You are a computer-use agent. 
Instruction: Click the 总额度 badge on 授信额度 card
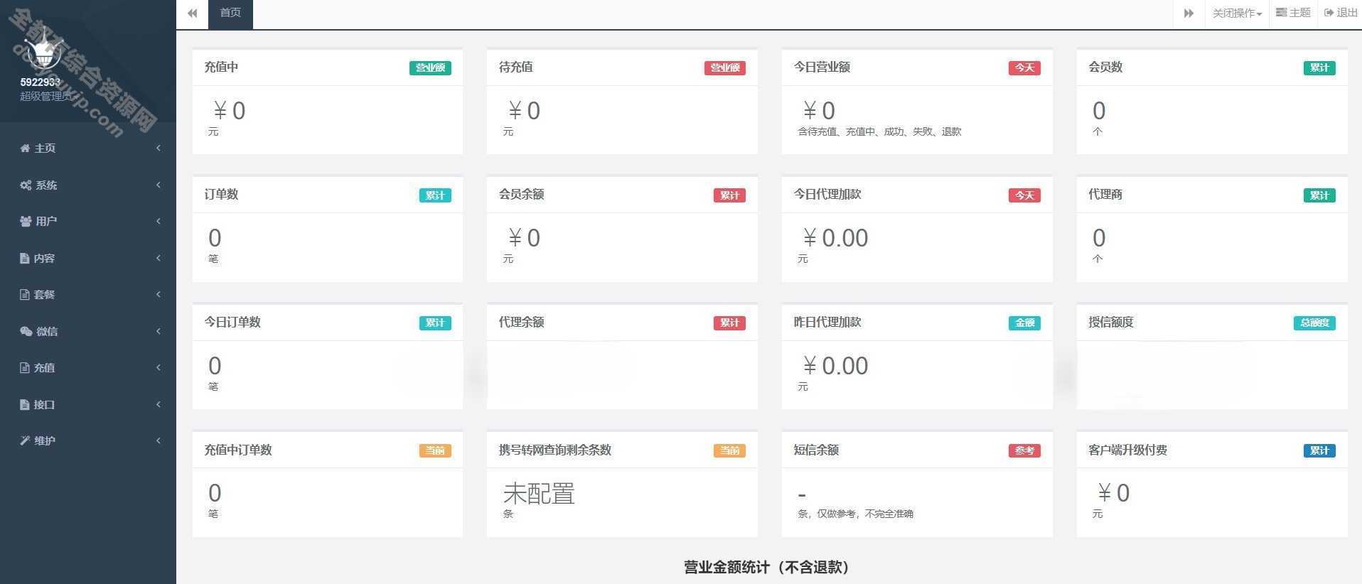pos(1314,323)
